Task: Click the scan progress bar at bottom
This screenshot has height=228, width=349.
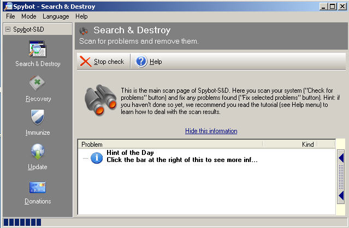Action: [175, 222]
